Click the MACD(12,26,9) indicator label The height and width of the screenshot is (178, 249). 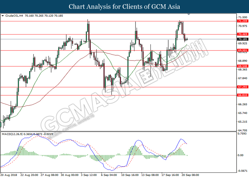[12, 134]
